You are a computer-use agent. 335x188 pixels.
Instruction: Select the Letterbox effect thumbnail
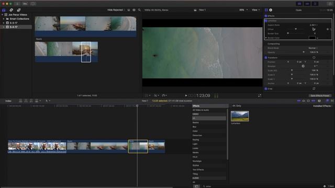[x=240, y=116]
